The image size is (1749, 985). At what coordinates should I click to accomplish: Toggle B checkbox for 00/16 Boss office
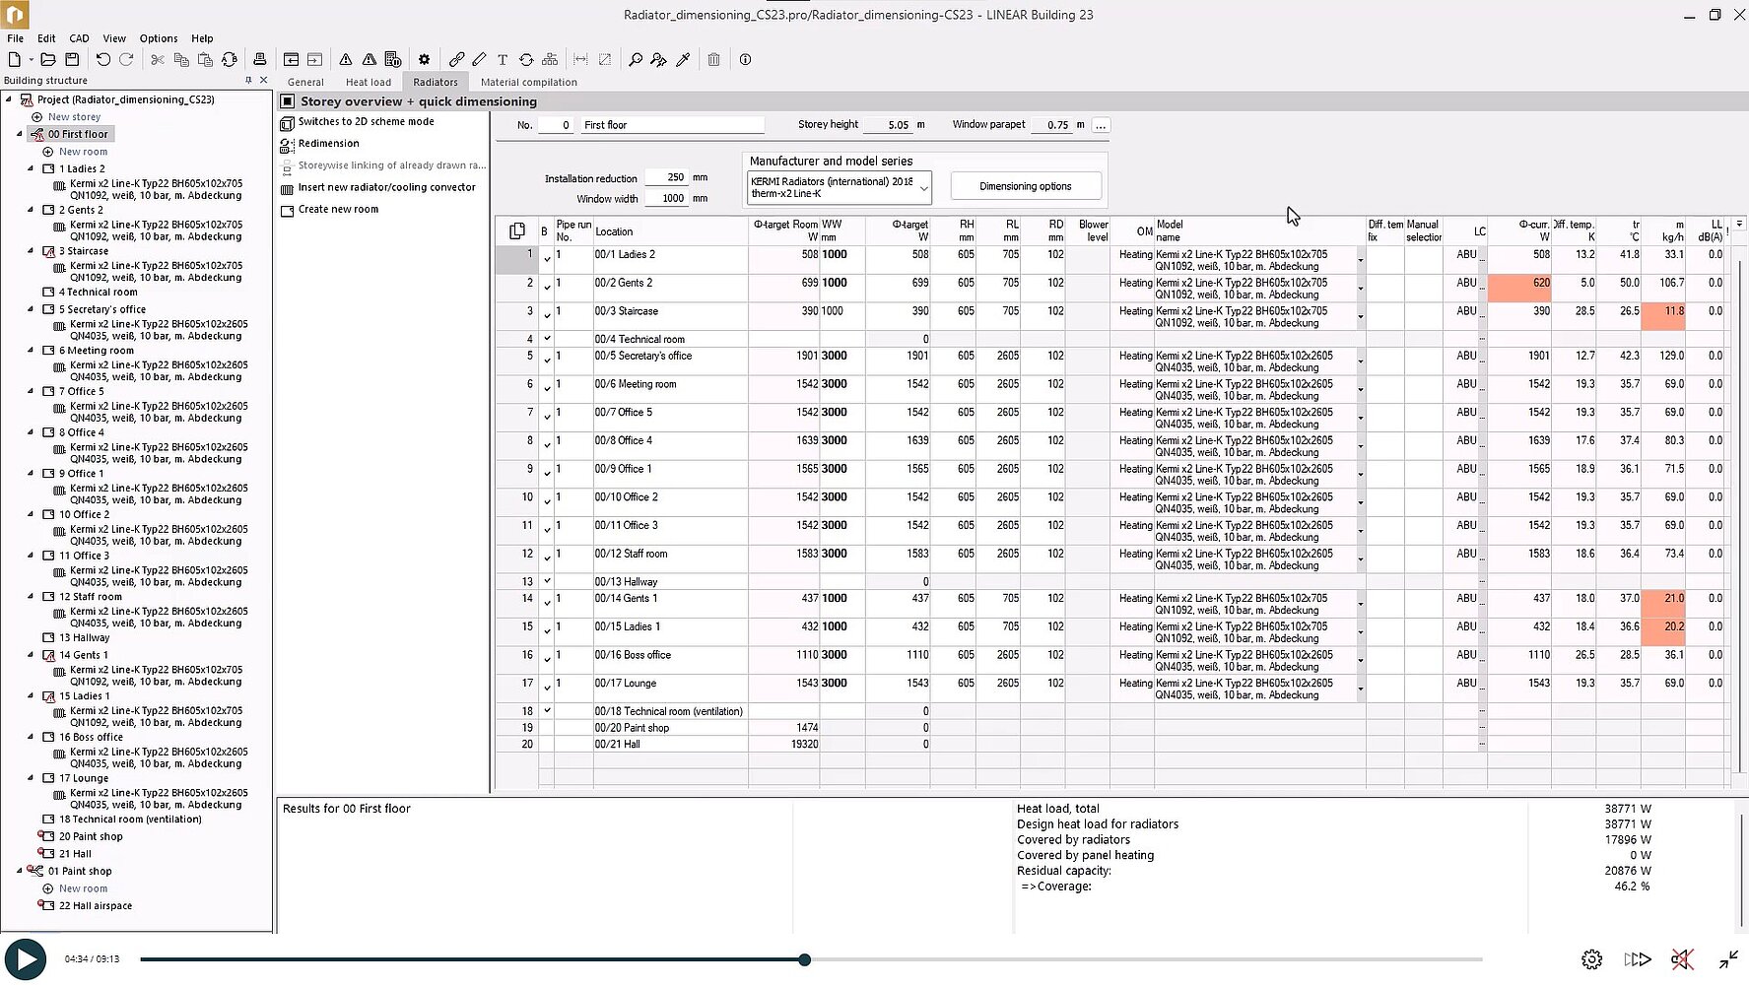click(x=547, y=661)
